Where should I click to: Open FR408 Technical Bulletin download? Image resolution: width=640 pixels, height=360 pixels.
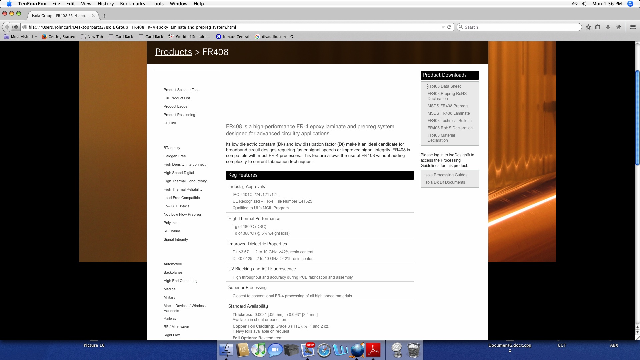pos(449,121)
